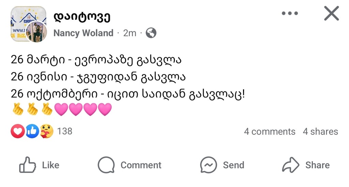Tap the Messenger Send icon
The width and height of the screenshot is (349, 187).
(209, 165)
